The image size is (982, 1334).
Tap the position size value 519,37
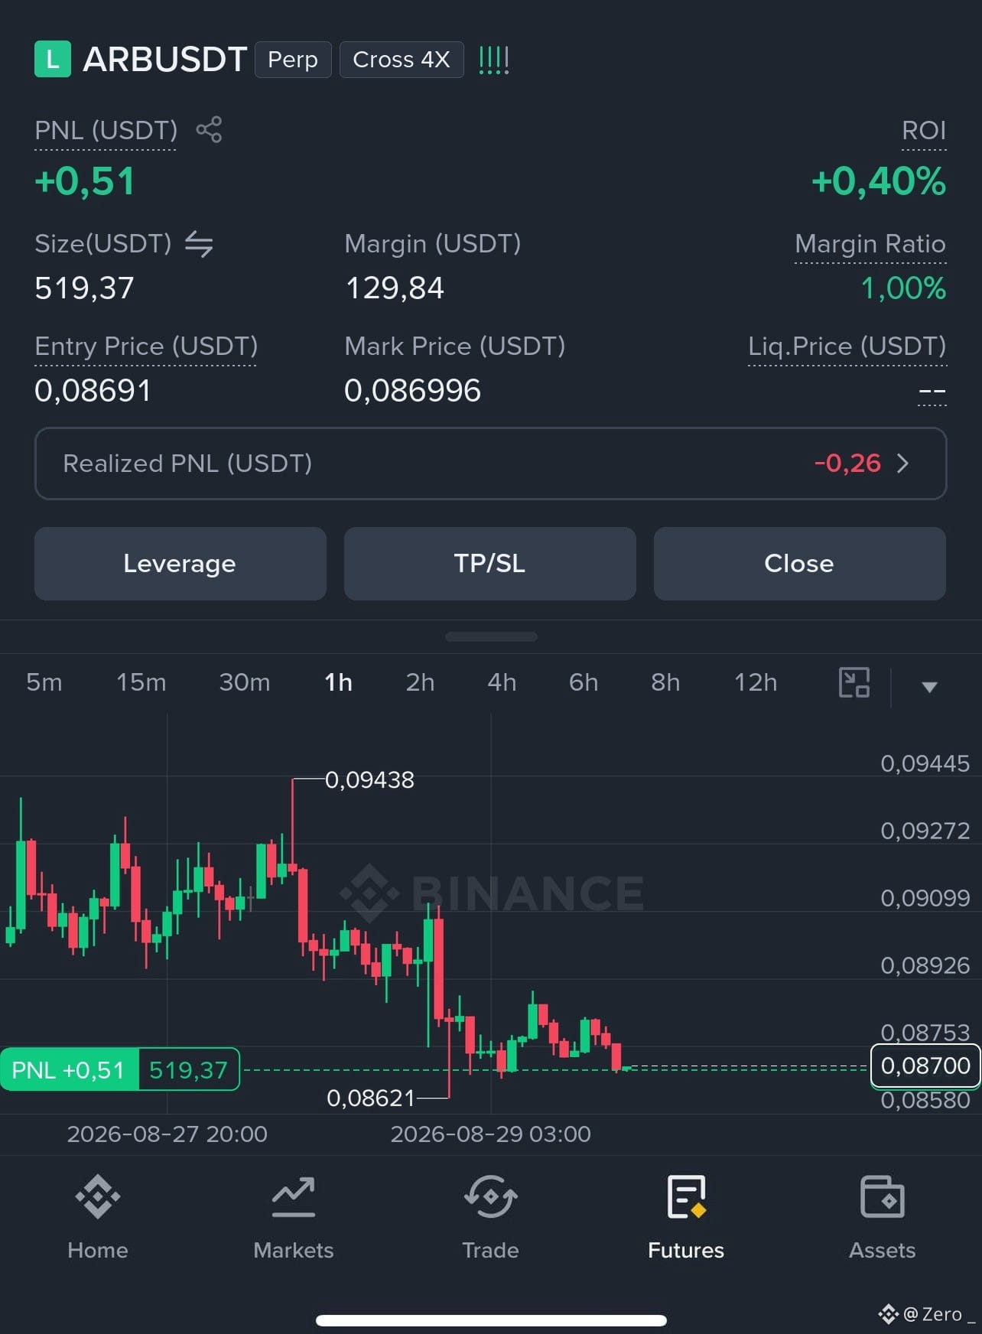84,288
